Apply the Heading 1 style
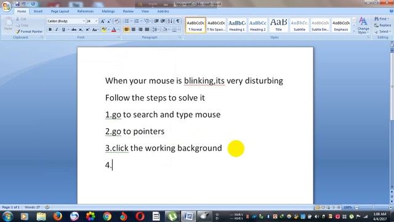394x222 pixels. click(236, 25)
